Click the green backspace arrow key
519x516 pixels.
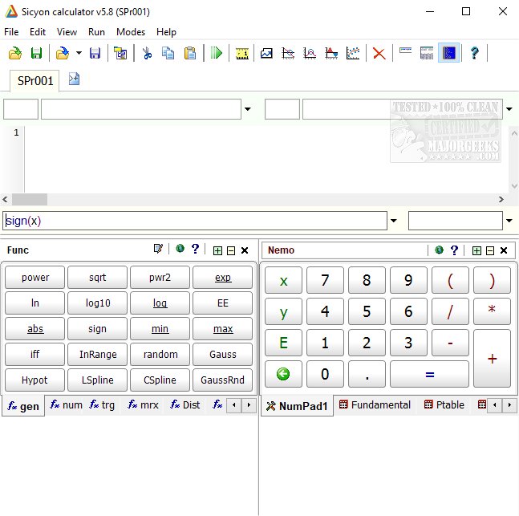click(x=283, y=374)
